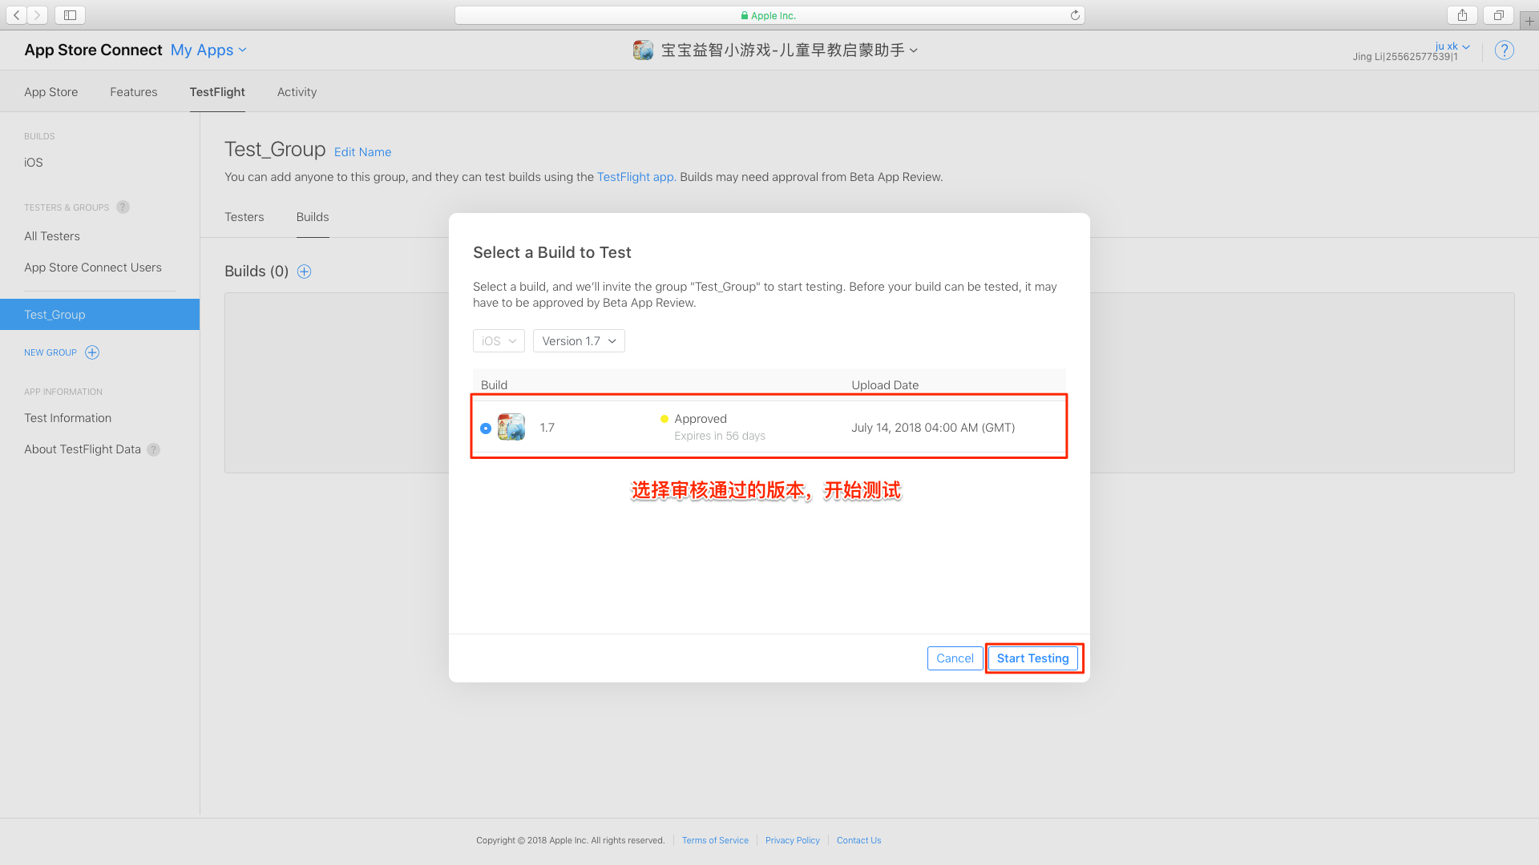The height and width of the screenshot is (865, 1539).
Task: Open the ju xk account menu
Action: 1452,46
